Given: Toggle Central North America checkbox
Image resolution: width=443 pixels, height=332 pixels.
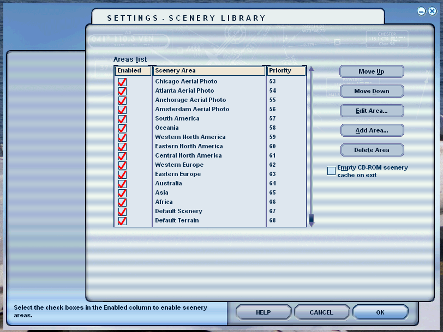Looking at the screenshot, I should (122, 156).
